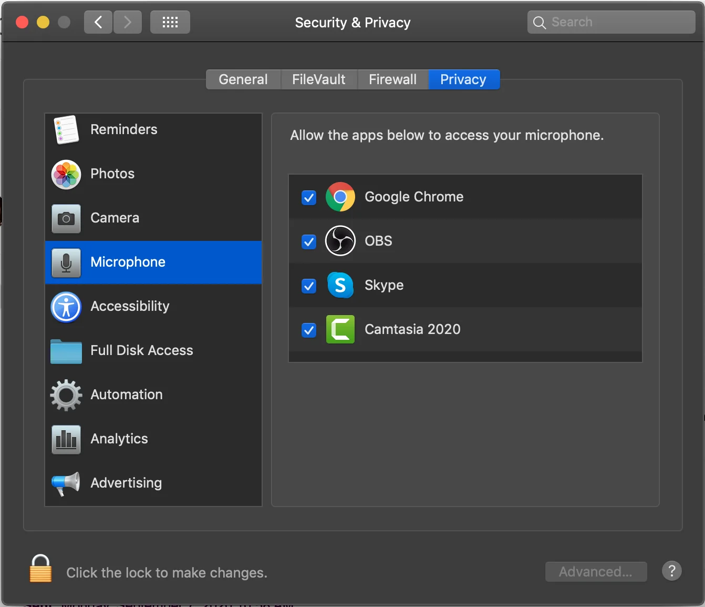Image resolution: width=705 pixels, height=607 pixels.
Task: Select the Camera label in the list
Action: 115,218
